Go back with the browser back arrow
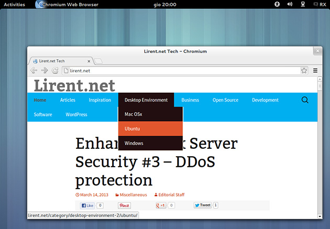This screenshot has height=229, width=330. coord(34,70)
